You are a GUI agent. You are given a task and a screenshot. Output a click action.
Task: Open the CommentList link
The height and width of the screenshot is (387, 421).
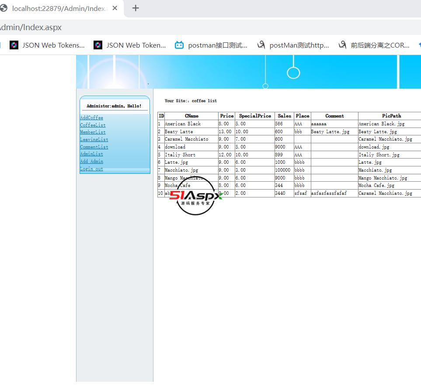94,147
